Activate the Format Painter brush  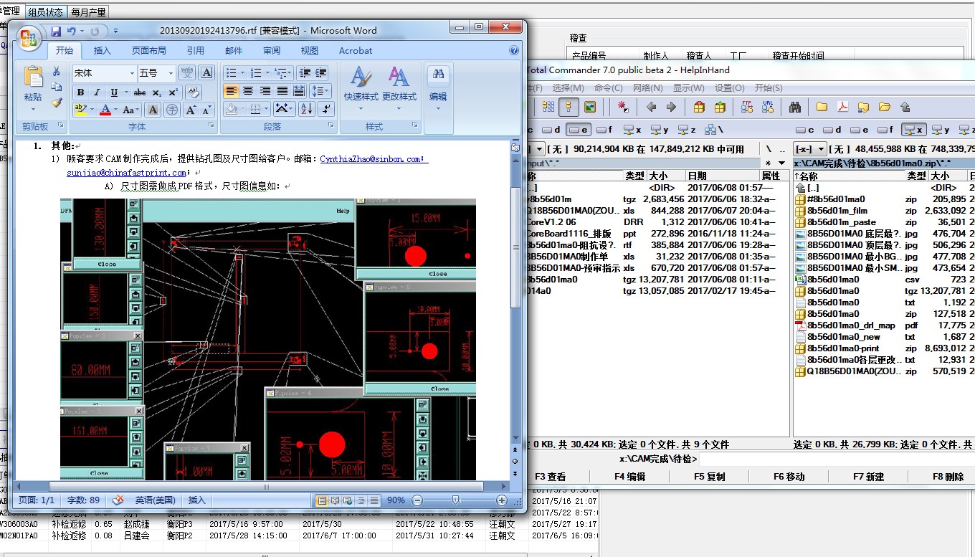click(x=56, y=103)
